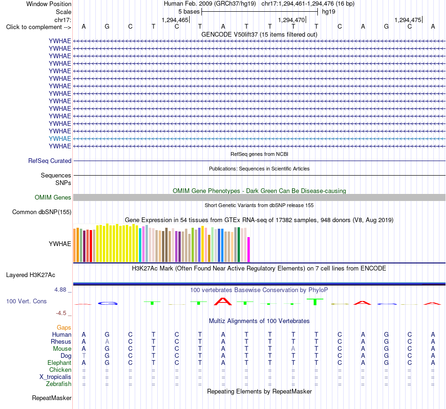Click the cyan bar in GTEx chart
Image resolution: width=446 pixels, height=409 pixels.
tap(140, 245)
